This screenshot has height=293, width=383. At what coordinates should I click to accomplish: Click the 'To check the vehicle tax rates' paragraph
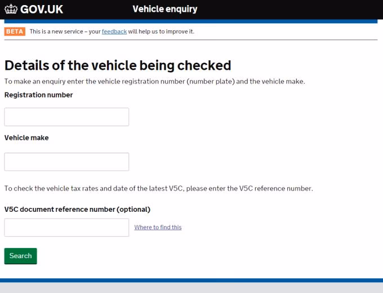[158, 188]
